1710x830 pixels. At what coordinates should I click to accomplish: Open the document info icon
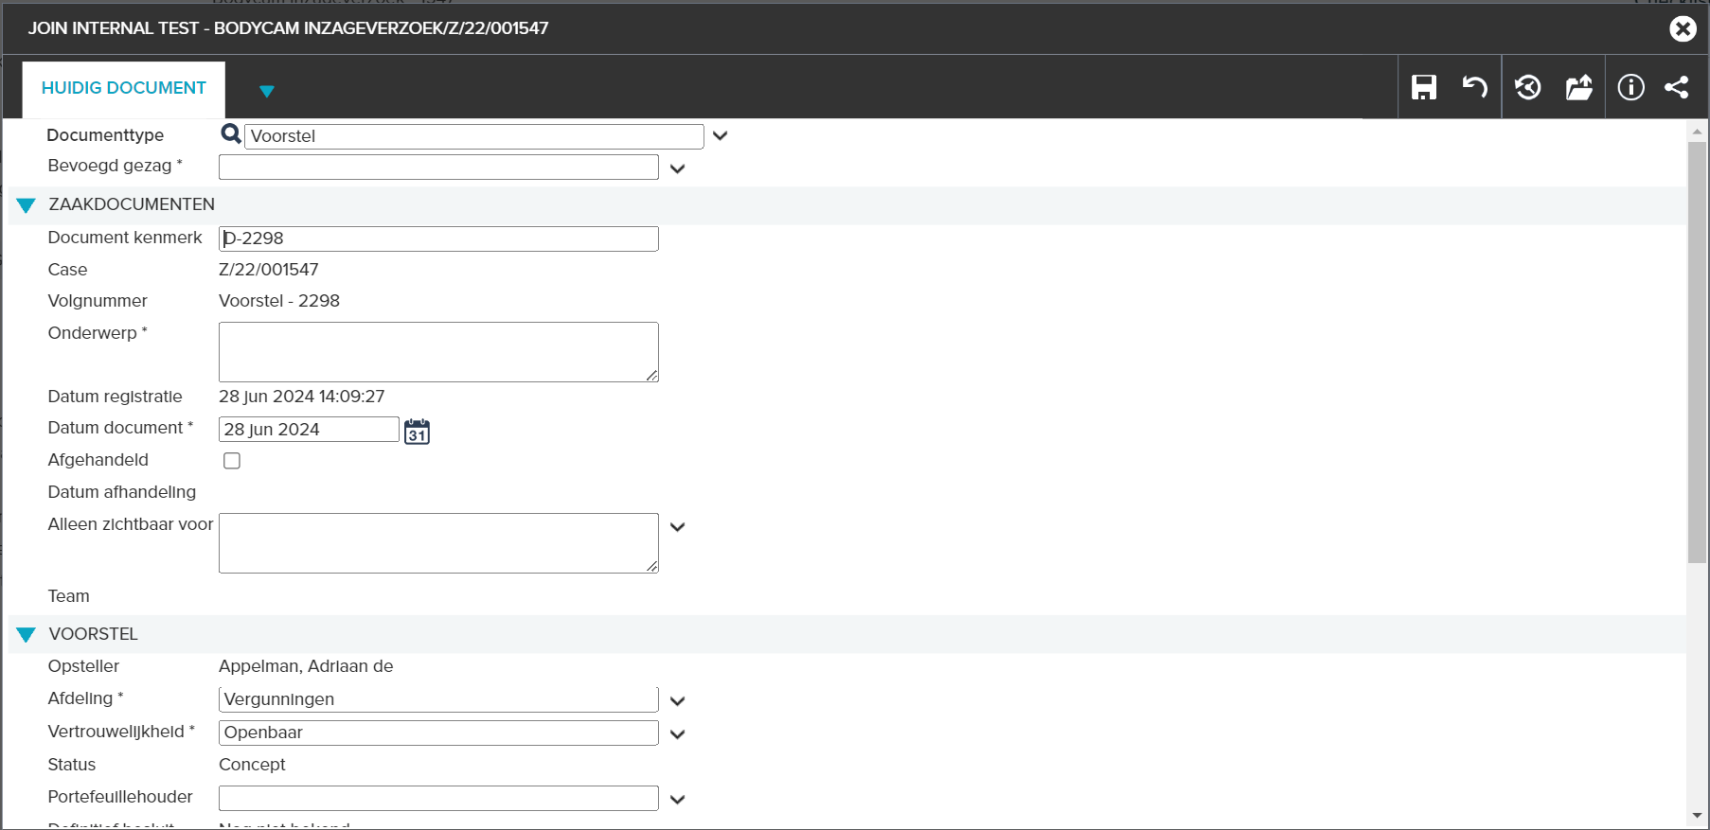(x=1630, y=87)
